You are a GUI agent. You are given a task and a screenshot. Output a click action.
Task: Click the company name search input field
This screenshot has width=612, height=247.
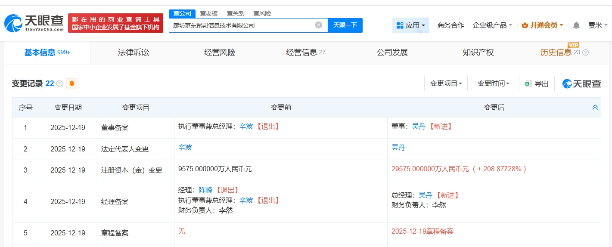[241, 25]
